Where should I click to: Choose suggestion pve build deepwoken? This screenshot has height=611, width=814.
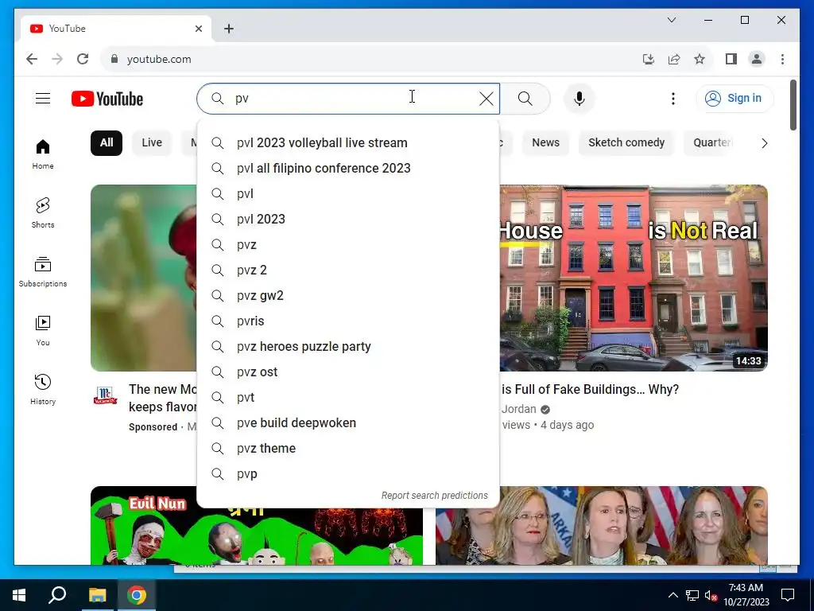348,423
